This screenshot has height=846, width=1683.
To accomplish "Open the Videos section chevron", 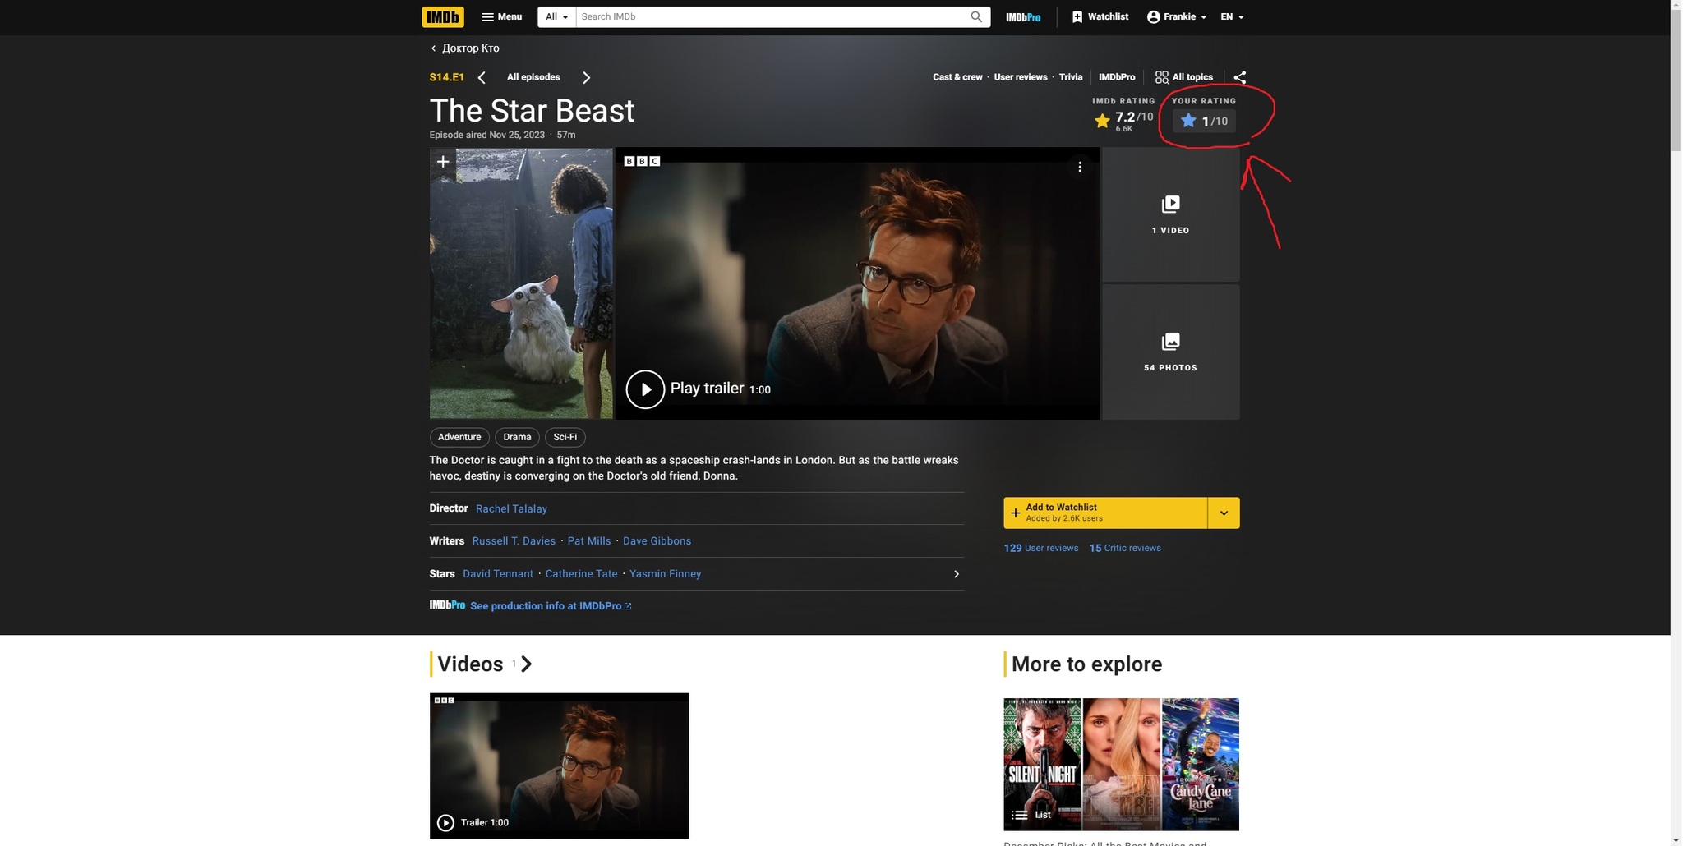I will [526, 664].
